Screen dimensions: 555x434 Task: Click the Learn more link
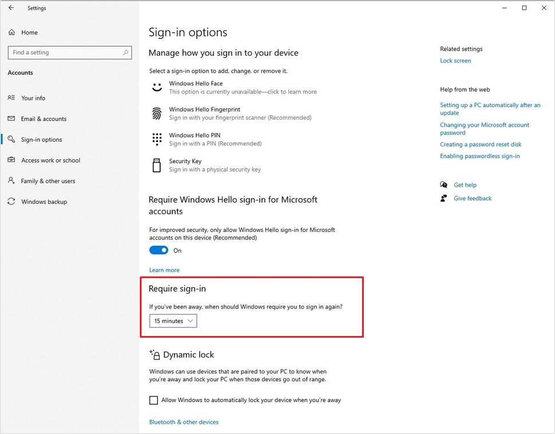(164, 270)
